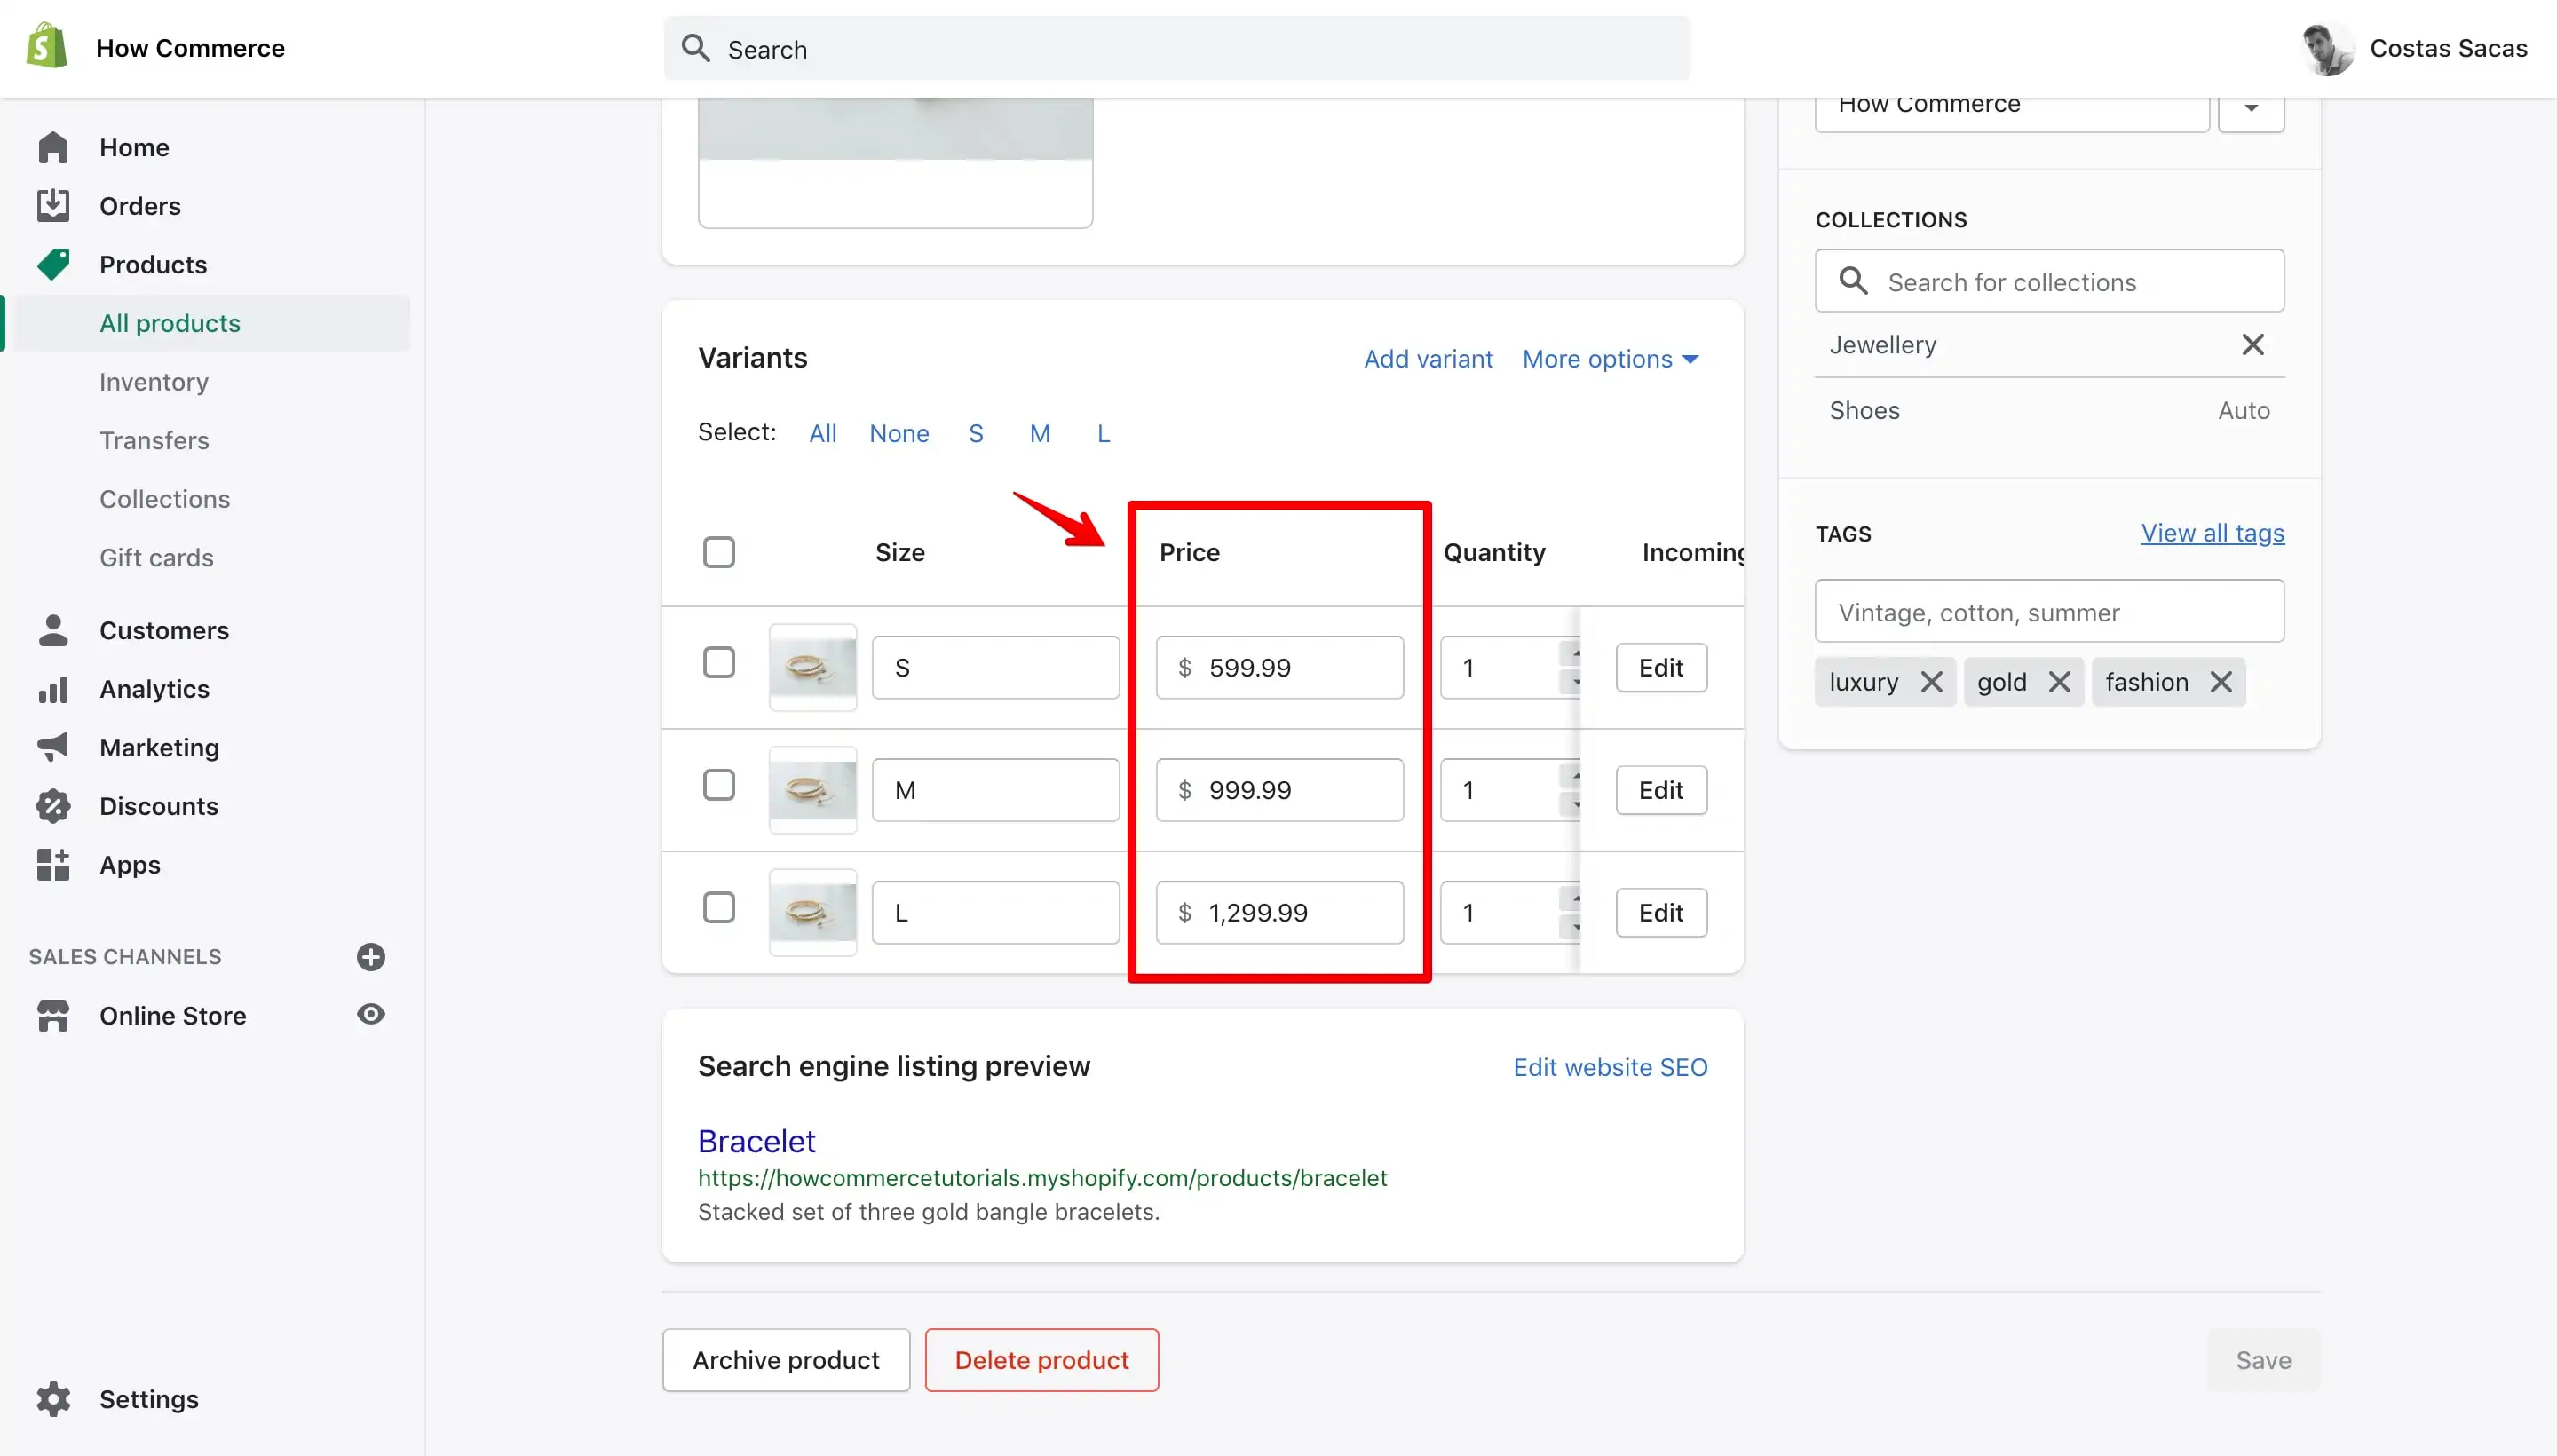Remove the fashion tag
This screenshot has width=2557, height=1456.
pyautogui.click(x=2221, y=682)
